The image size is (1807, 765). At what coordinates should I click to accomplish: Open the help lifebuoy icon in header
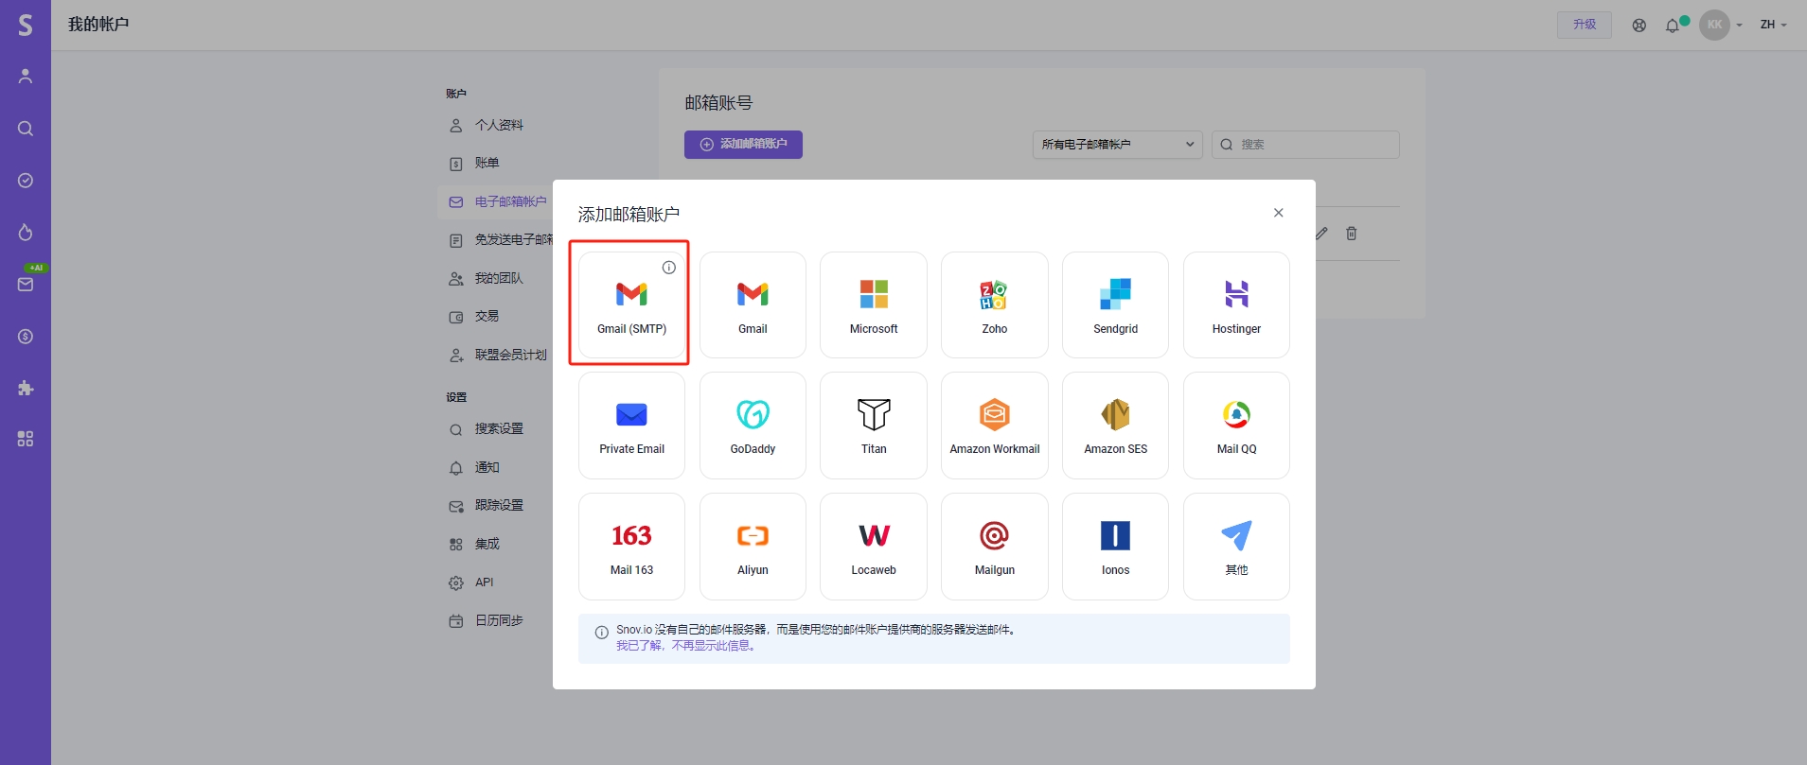coord(1639,26)
